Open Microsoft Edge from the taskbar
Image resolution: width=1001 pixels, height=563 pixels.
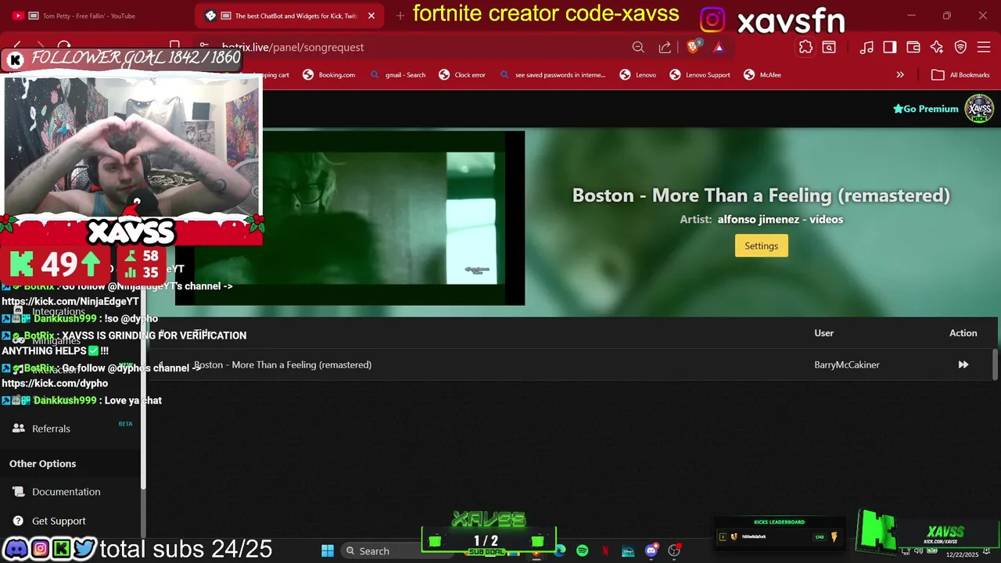pos(560,550)
